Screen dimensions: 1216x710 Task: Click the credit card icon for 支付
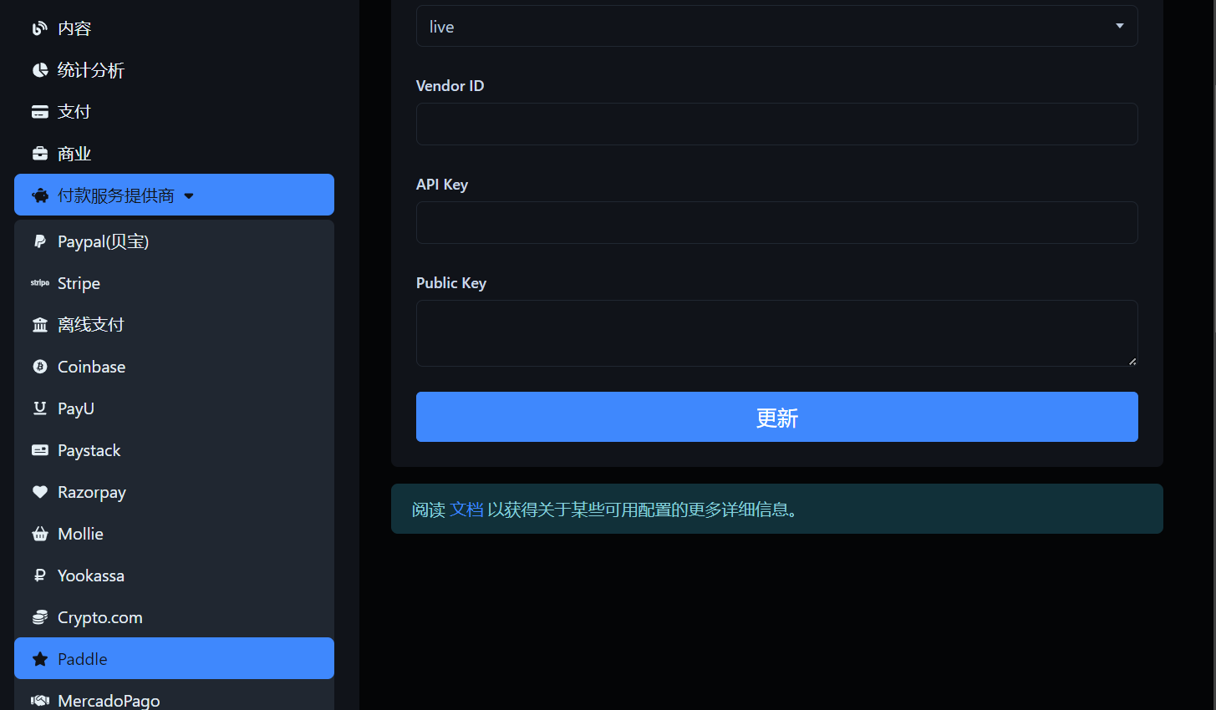click(39, 112)
